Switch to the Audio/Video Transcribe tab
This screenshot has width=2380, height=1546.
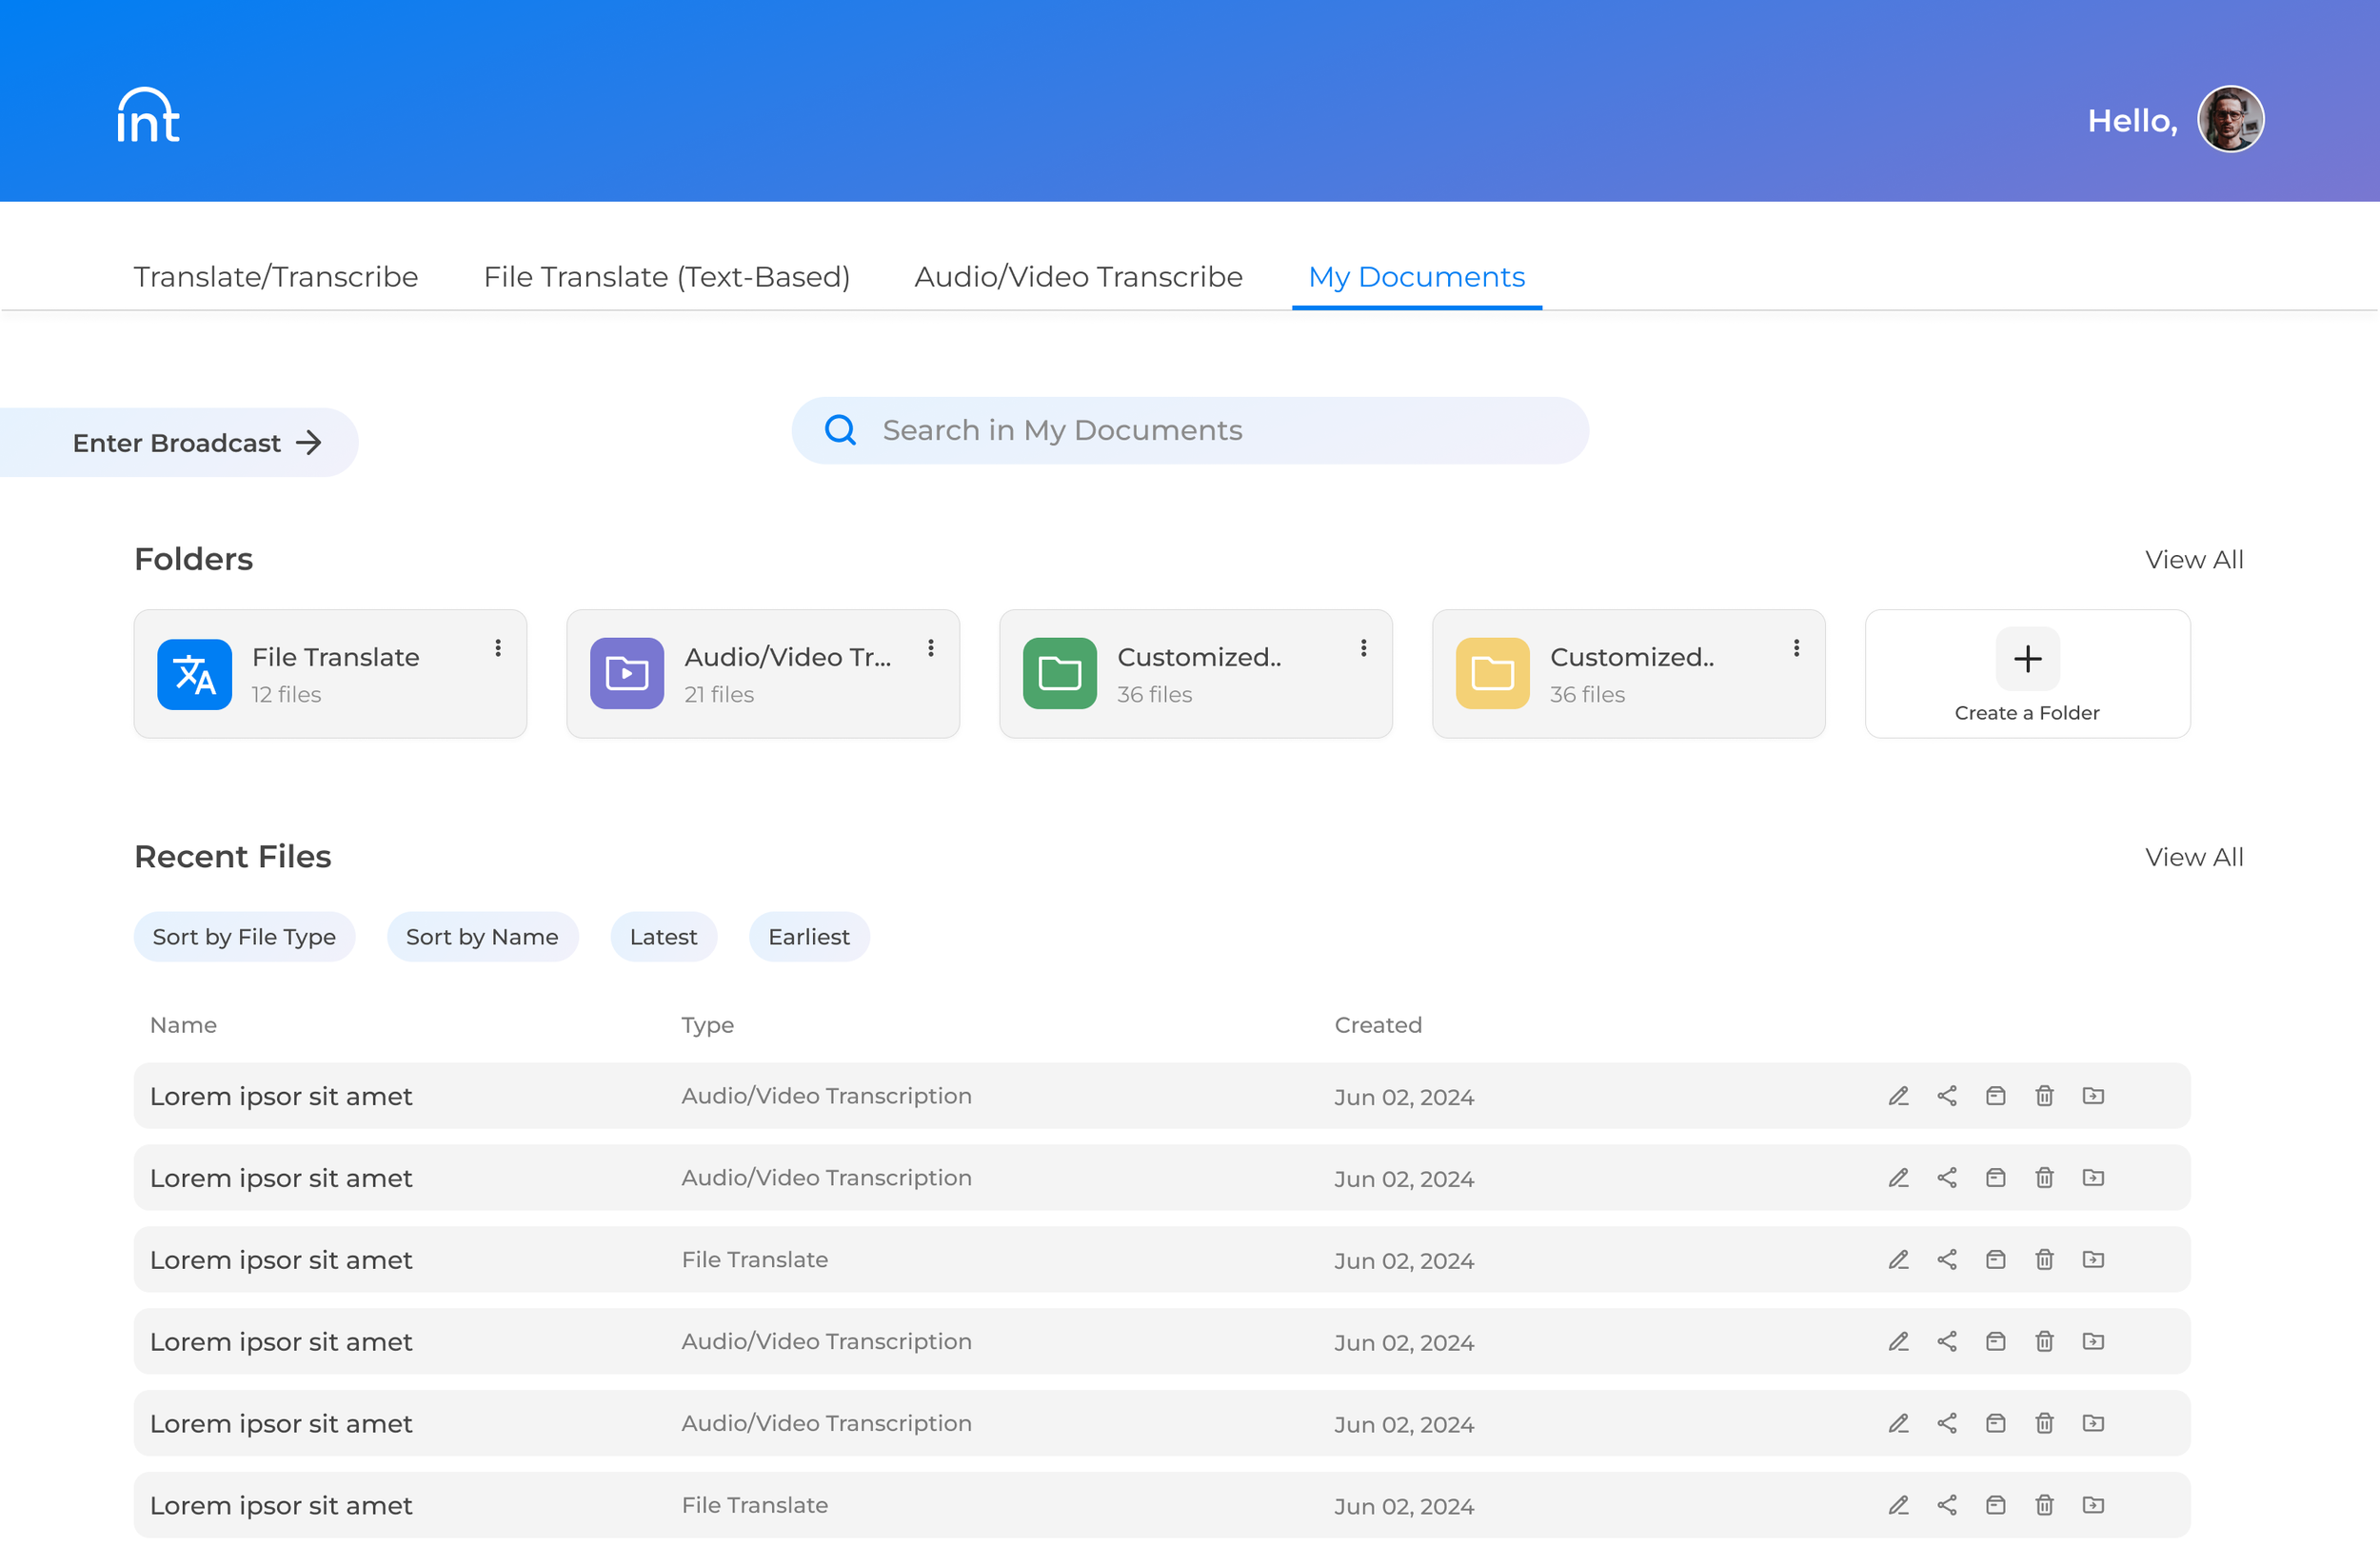[1078, 277]
